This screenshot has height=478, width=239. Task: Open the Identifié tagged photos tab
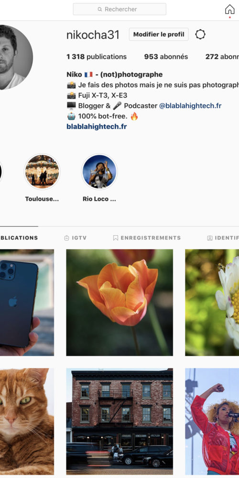(223, 238)
